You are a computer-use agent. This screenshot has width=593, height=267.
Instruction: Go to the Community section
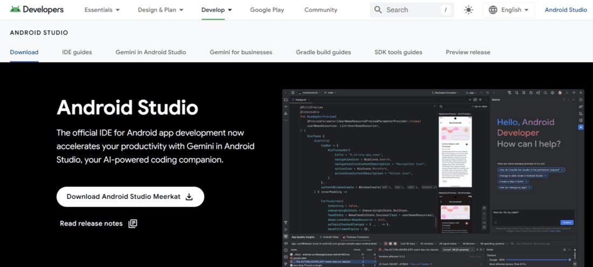point(321,10)
